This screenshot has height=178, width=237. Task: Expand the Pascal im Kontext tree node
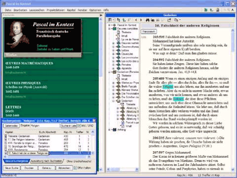(109, 25)
